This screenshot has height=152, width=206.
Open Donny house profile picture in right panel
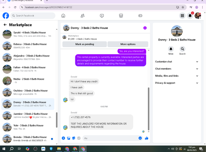[177, 31]
